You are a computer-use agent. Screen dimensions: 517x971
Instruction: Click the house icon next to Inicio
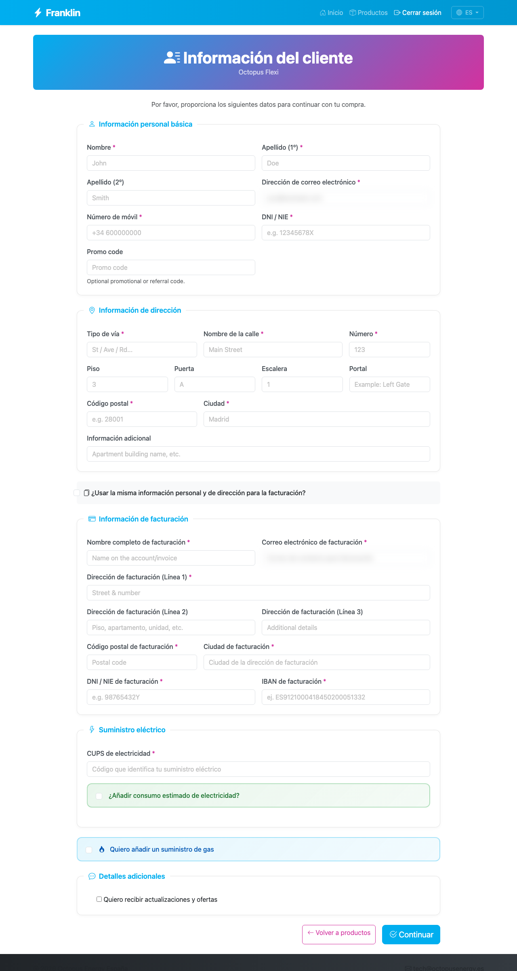tap(323, 13)
